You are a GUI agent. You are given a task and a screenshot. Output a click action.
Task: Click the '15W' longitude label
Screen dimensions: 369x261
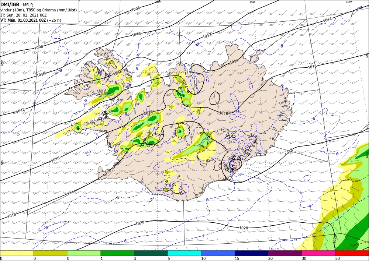click(252, 2)
